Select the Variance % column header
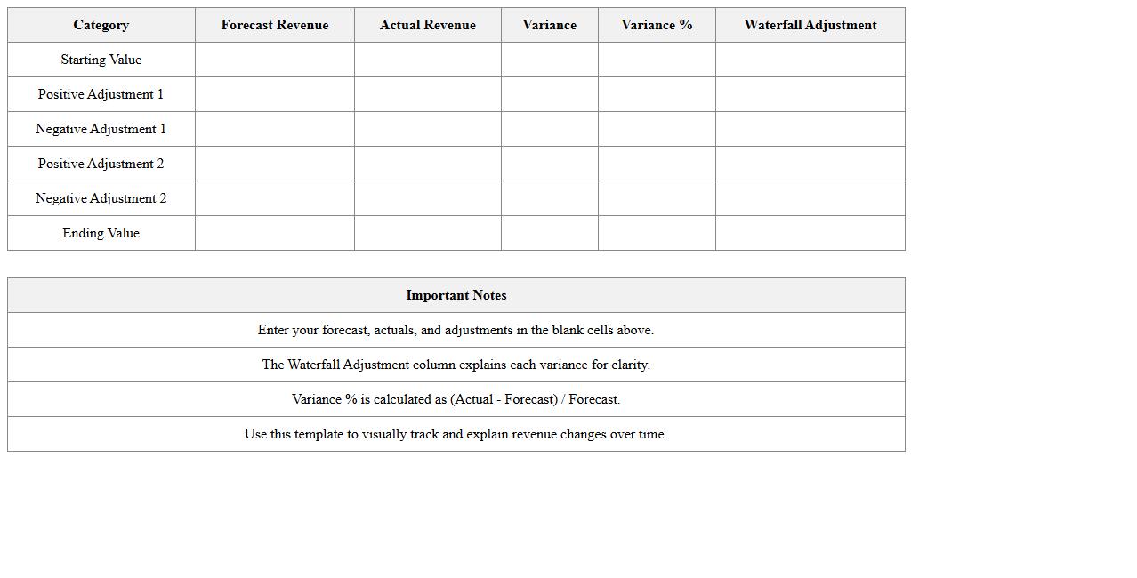The image size is (1137, 578). tap(657, 25)
